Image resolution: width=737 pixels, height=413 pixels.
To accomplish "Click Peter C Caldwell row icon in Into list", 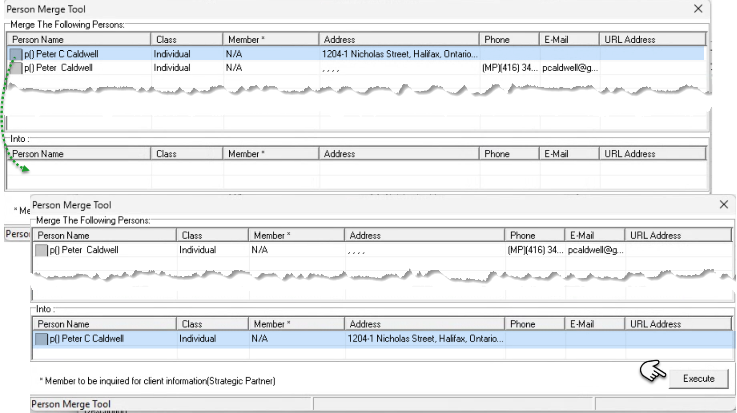I will click(41, 339).
